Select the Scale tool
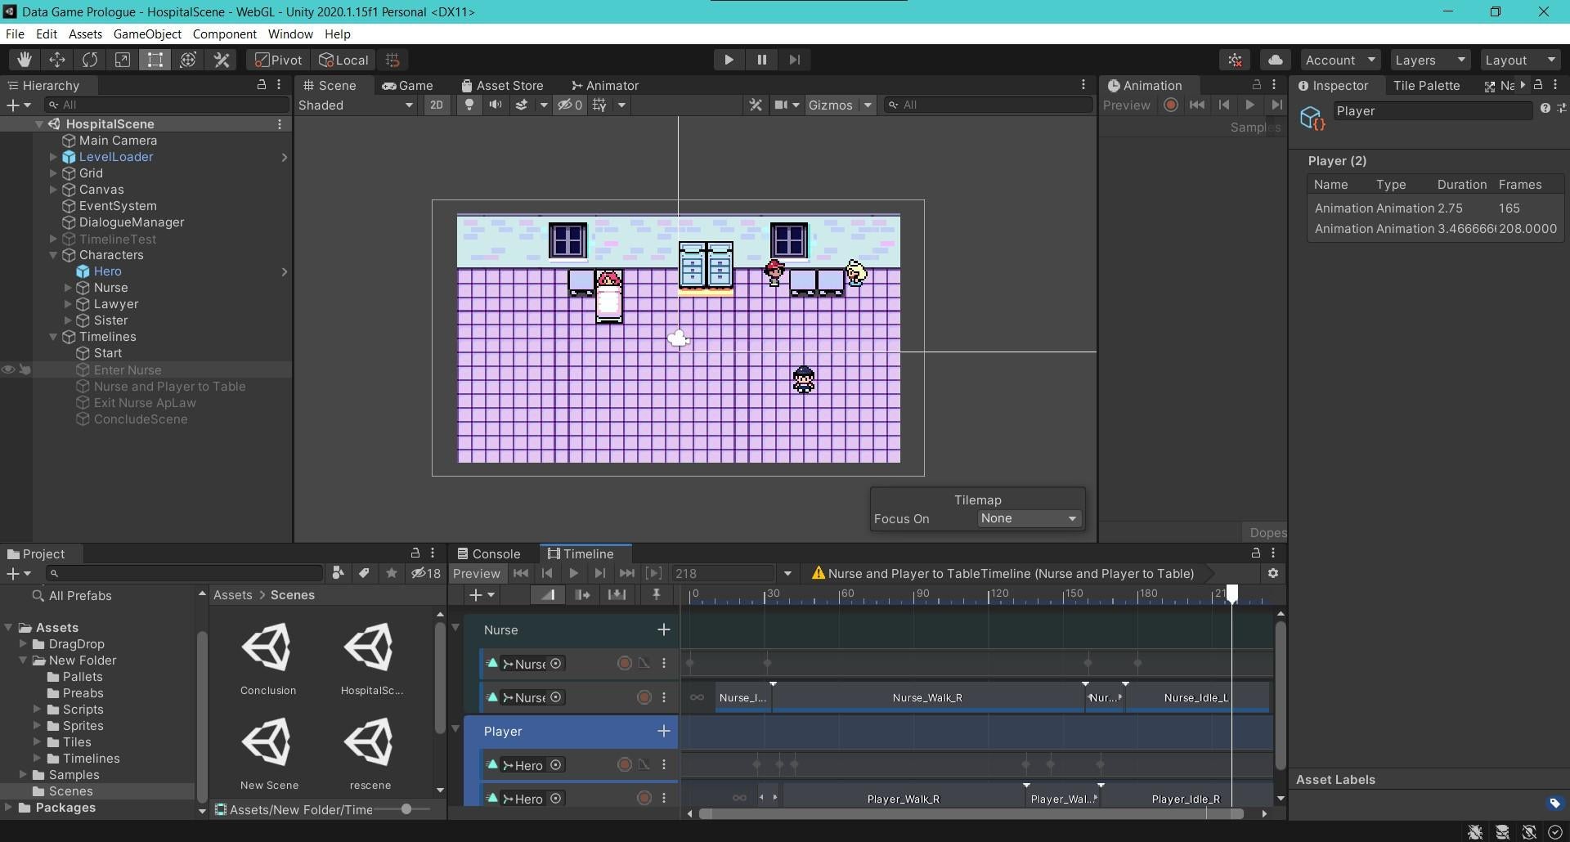The width and height of the screenshot is (1570, 842). pyautogui.click(x=123, y=60)
